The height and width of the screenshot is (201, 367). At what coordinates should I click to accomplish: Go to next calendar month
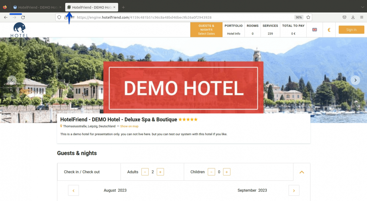pos(294,191)
